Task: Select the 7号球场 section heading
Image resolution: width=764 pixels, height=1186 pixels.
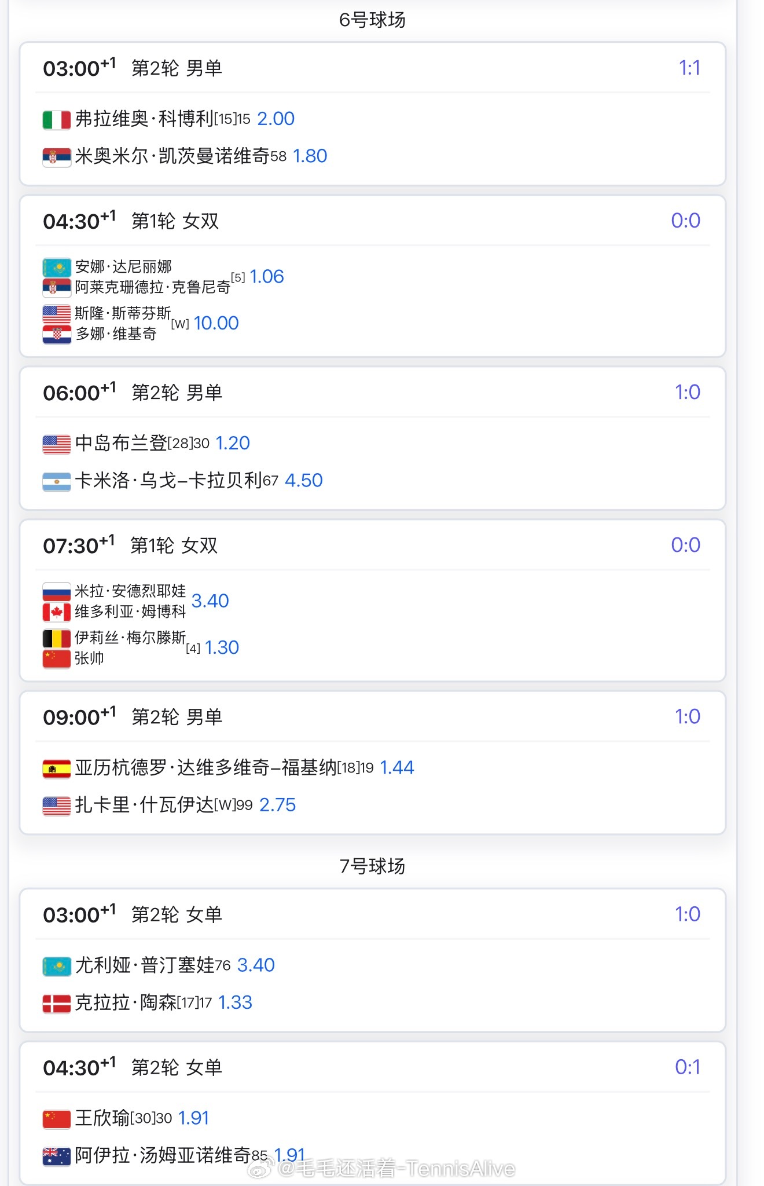Action: 372,866
